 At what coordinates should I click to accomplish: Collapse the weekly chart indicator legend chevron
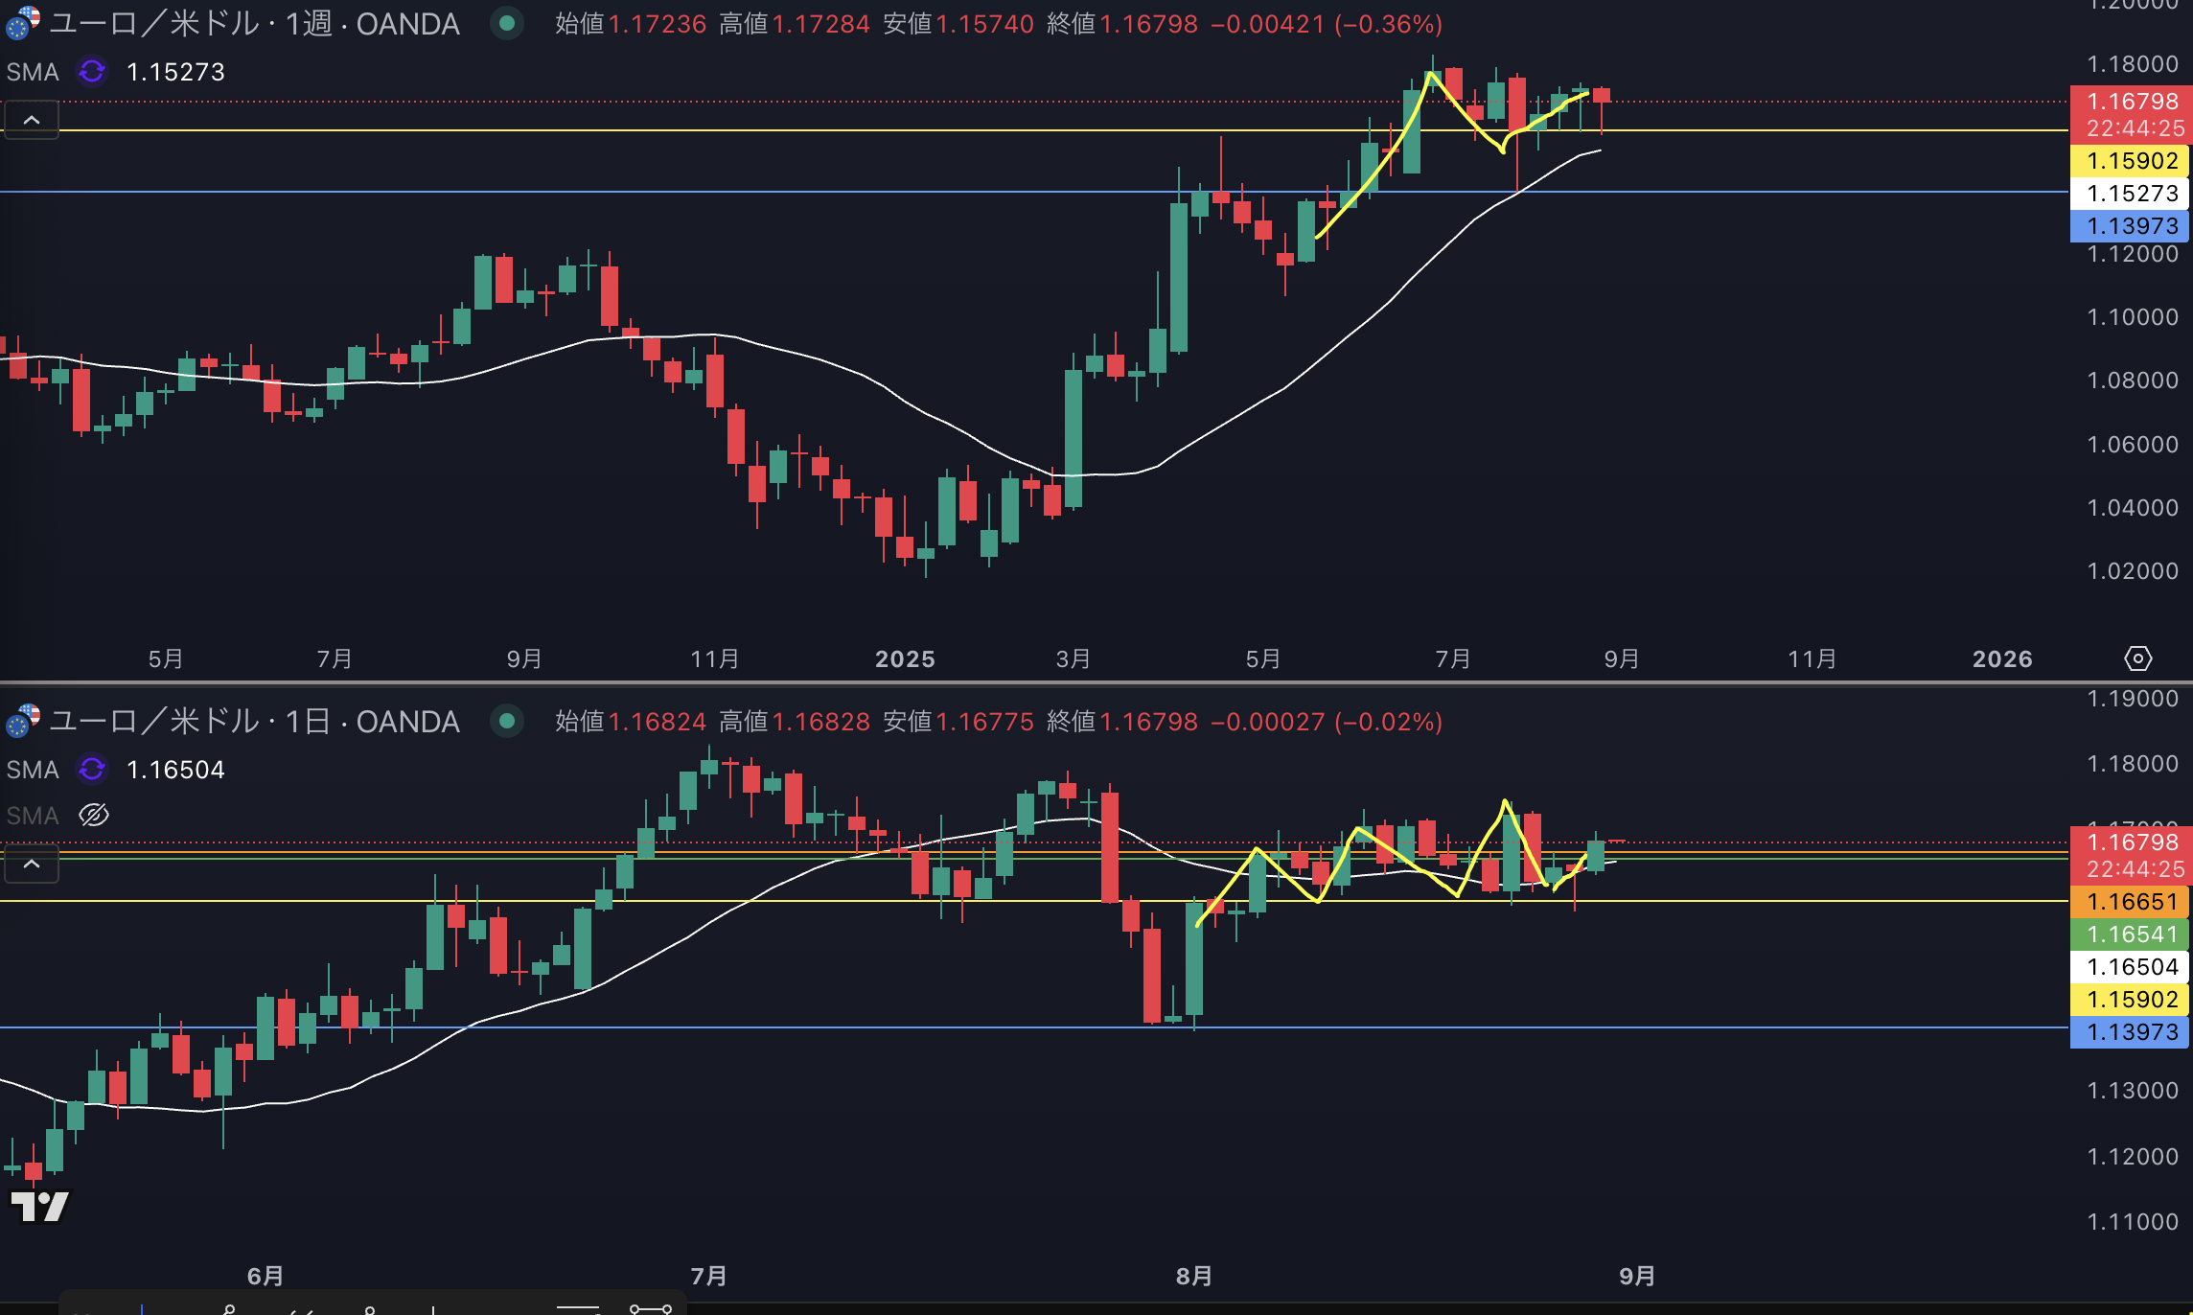(32, 120)
